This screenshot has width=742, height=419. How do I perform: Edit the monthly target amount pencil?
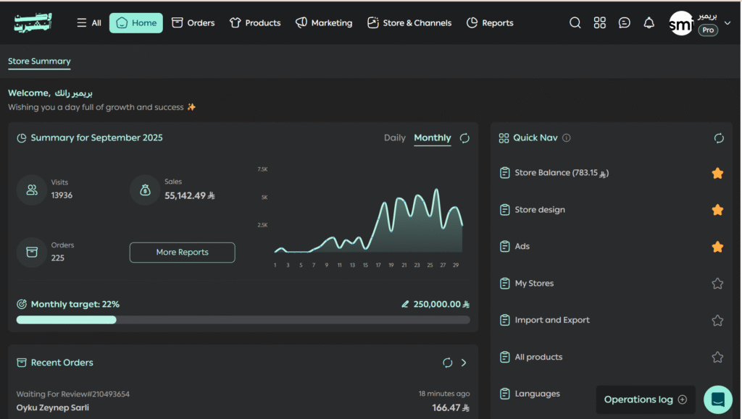[405, 305]
